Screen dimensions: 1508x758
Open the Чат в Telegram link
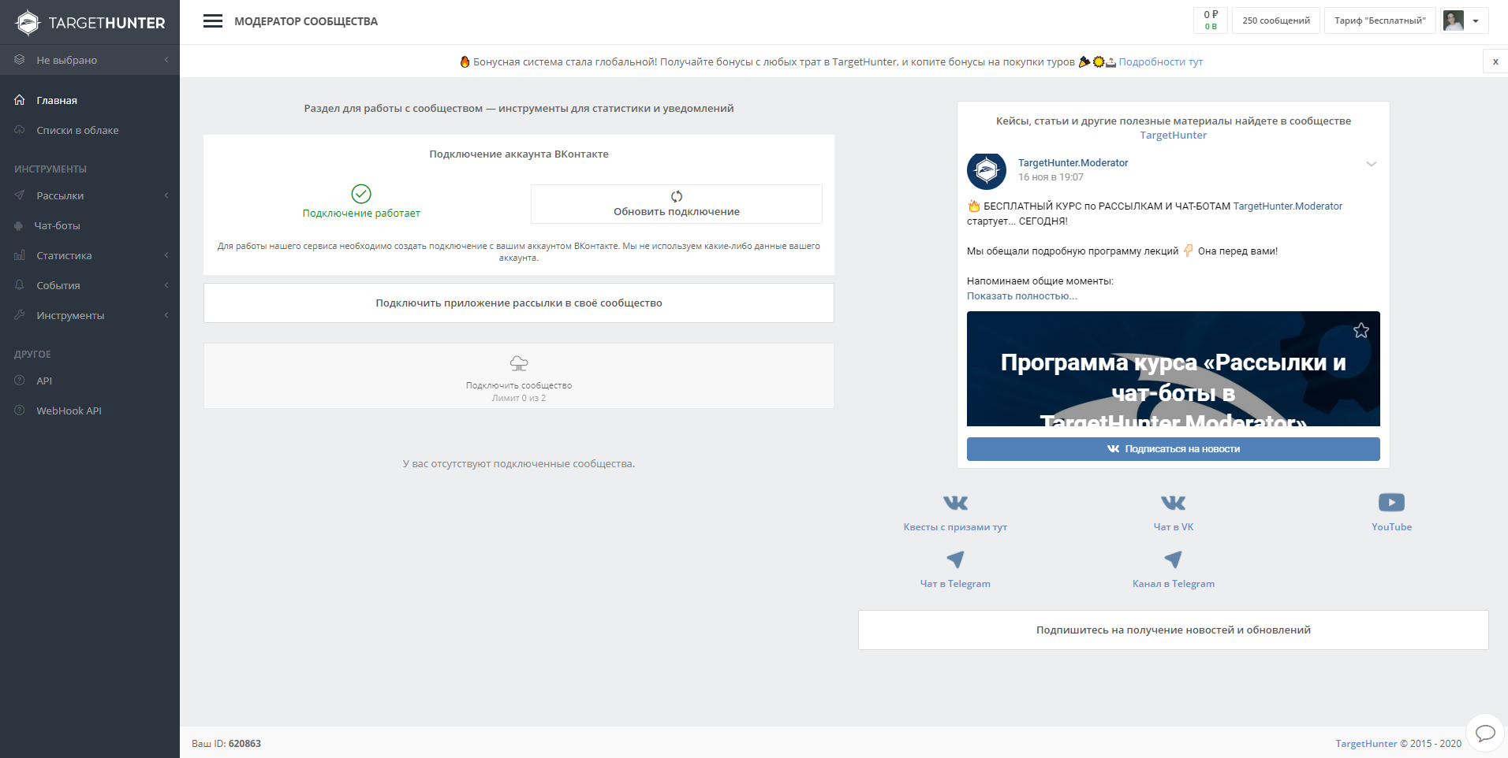tap(955, 584)
